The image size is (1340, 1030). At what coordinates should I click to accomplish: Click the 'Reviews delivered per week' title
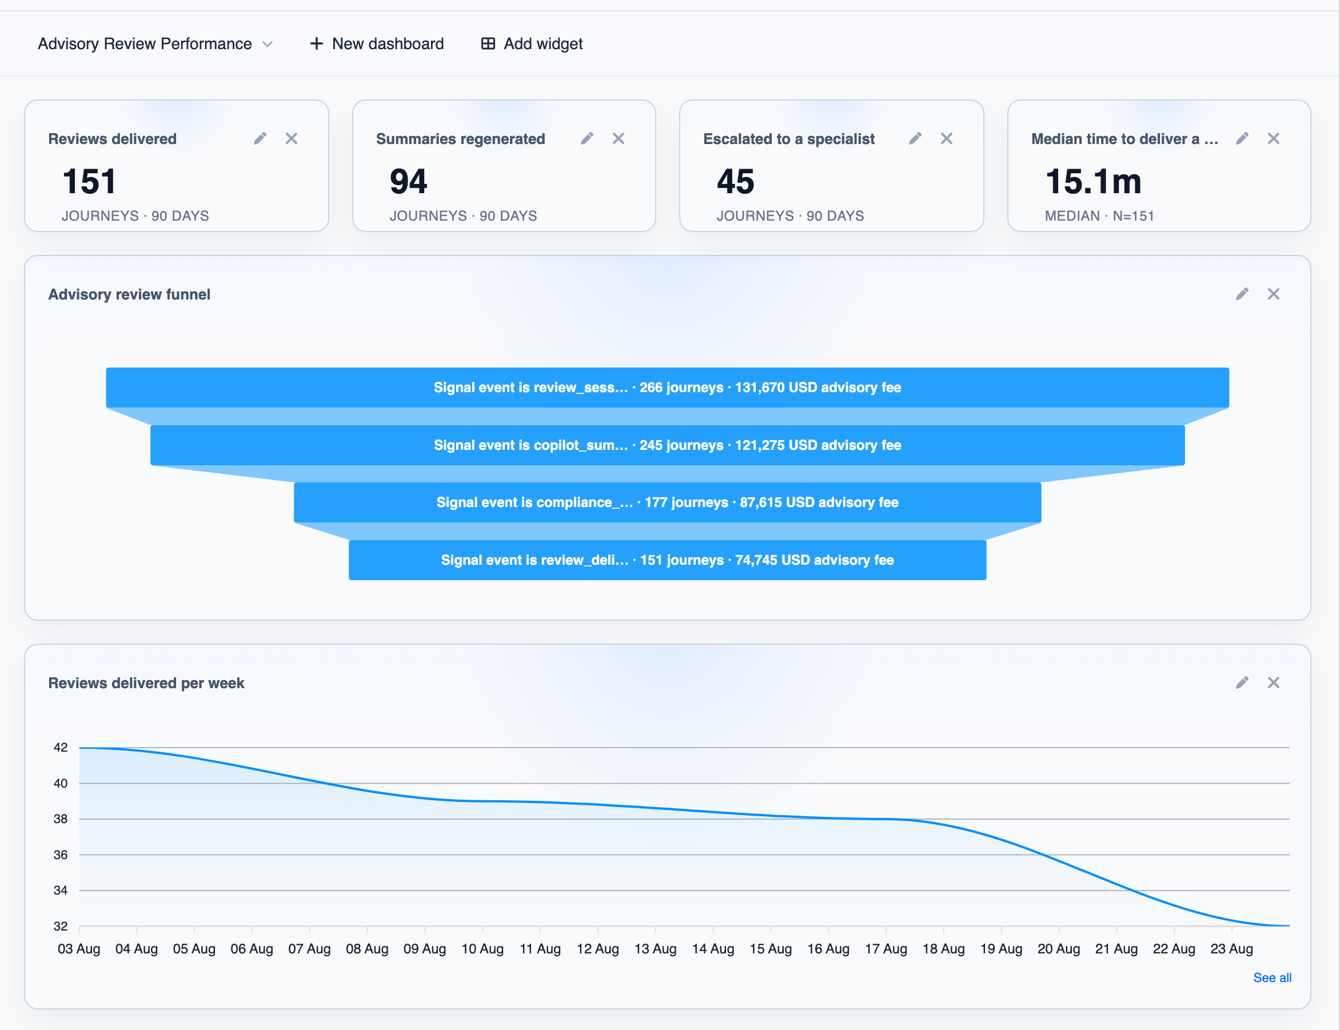pyautogui.click(x=146, y=683)
